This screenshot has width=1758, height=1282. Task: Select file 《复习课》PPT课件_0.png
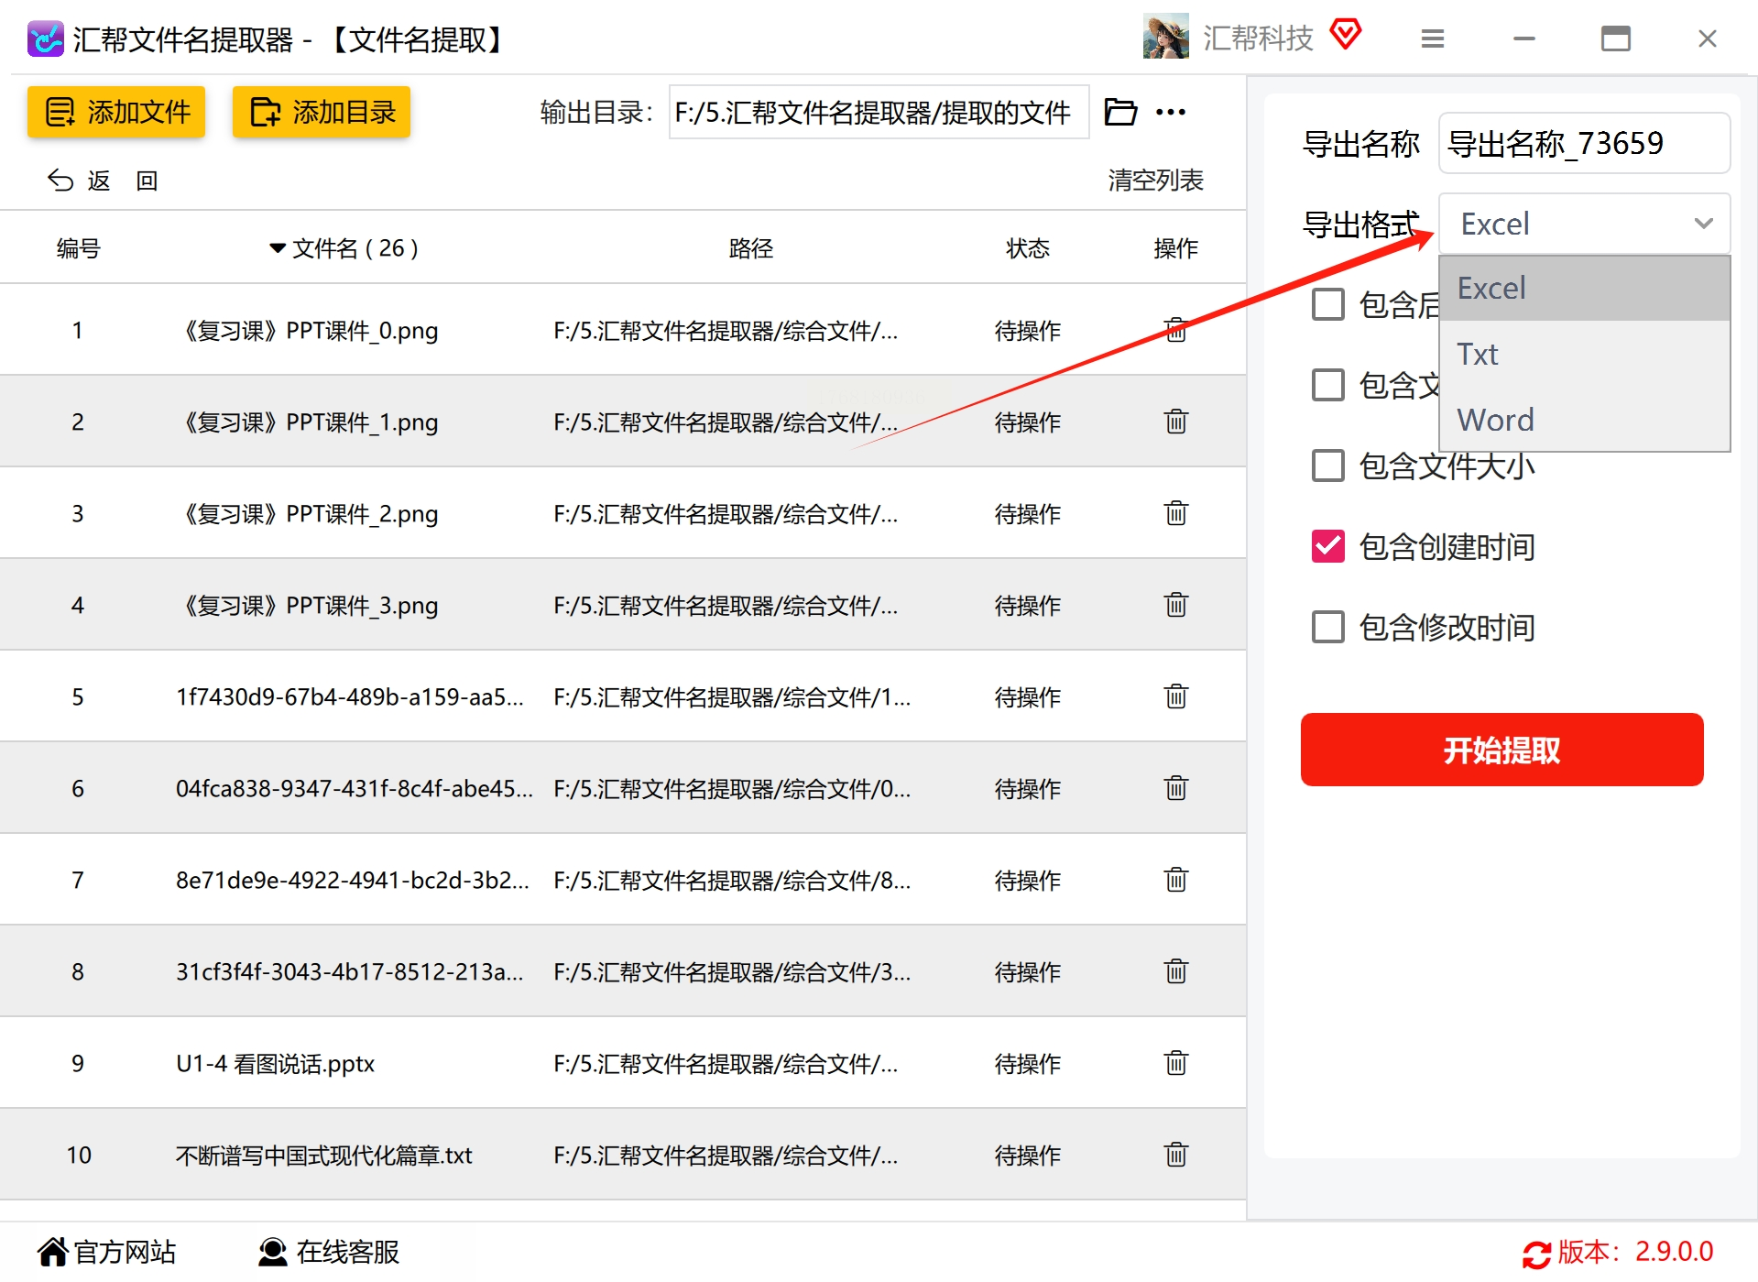pos(307,330)
